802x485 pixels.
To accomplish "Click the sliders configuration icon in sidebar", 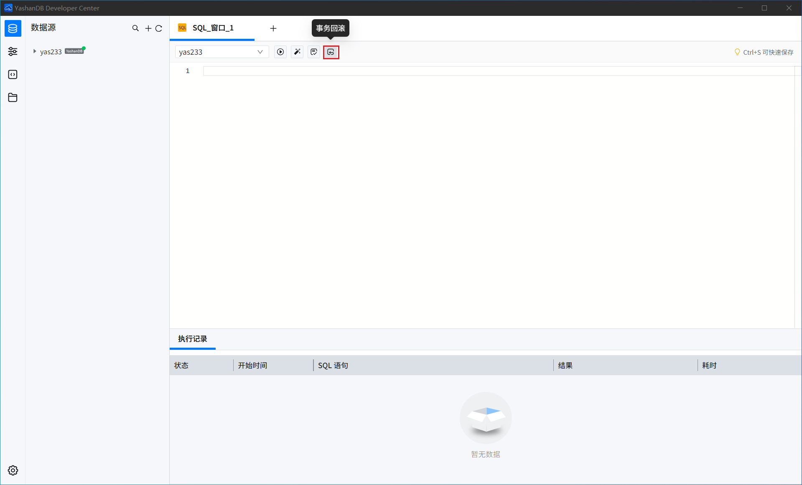I will pyautogui.click(x=13, y=51).
